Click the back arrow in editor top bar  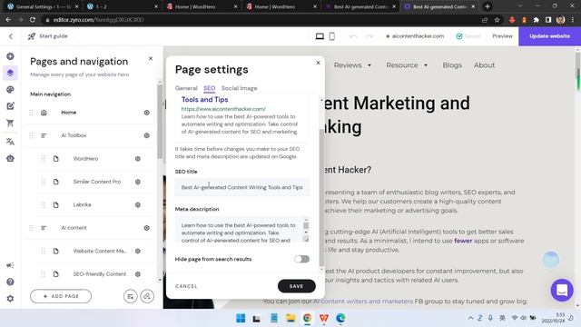point(10,36)
